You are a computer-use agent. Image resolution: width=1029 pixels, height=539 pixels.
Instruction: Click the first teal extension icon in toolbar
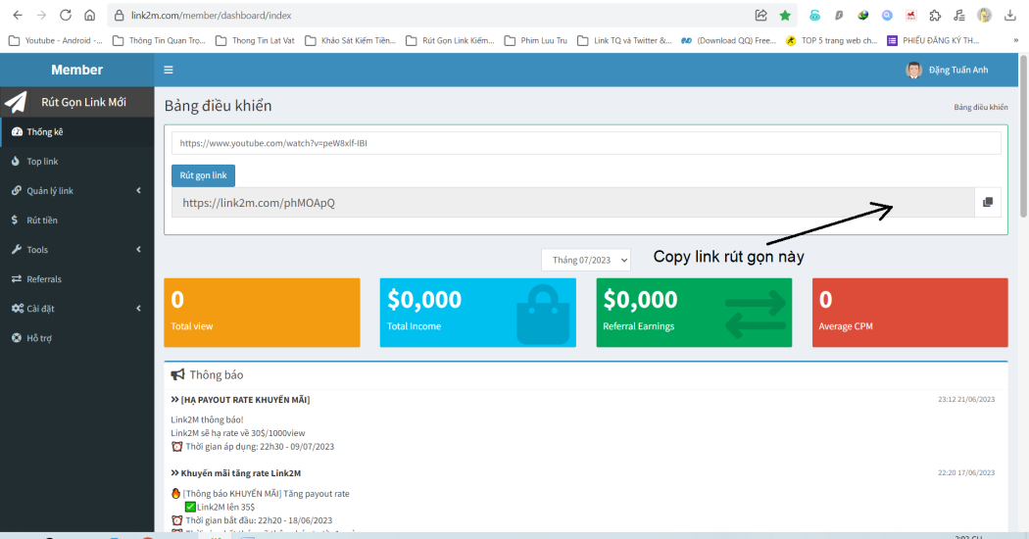814,15
